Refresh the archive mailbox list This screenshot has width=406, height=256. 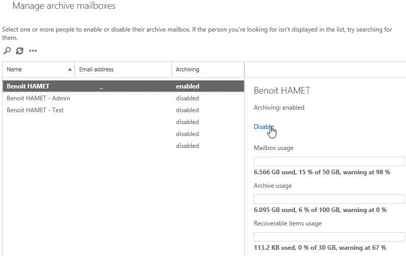[x=20, y=51]
